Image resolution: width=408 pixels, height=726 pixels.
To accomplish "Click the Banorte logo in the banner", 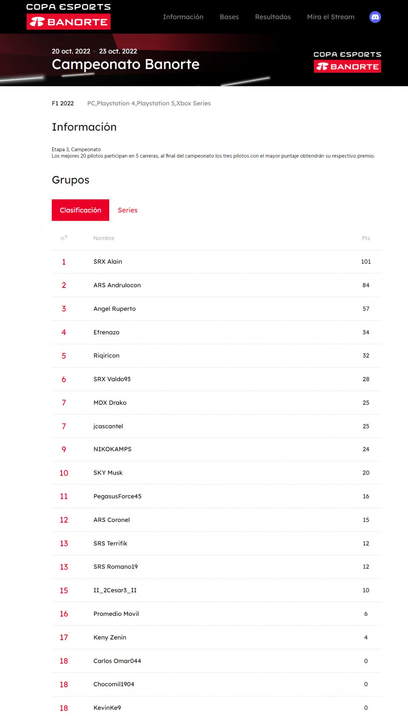I will pos(347,62).
